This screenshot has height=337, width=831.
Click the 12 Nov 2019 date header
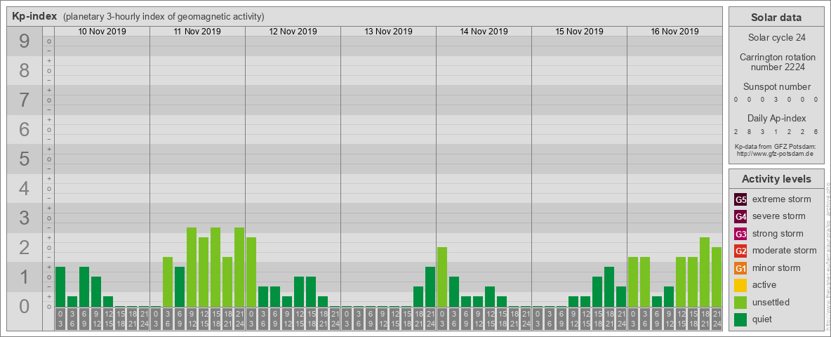coord(293,32)
